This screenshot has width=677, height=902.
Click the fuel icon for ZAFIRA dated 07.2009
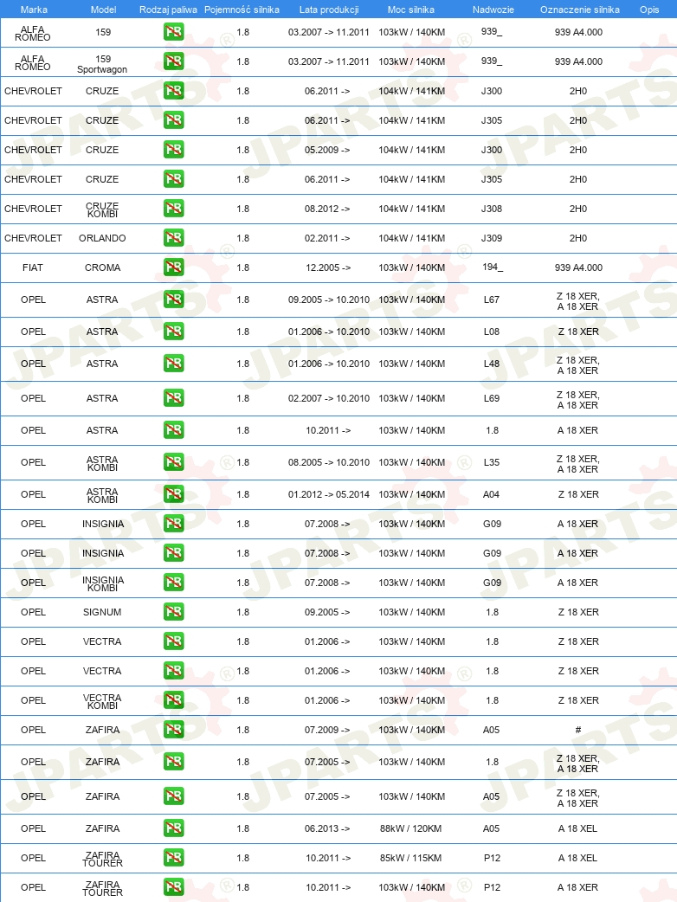pos(174,730)
